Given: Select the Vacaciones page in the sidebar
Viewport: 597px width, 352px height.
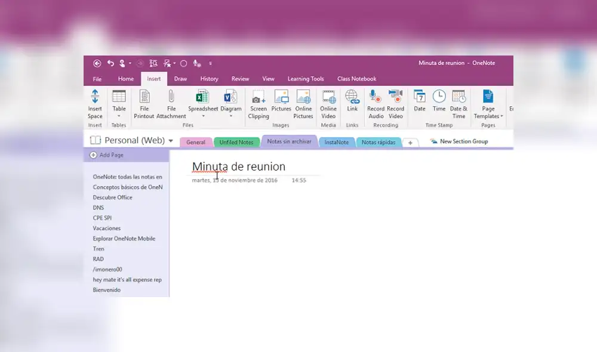Looking at the screenshot, I should (106, 228).
